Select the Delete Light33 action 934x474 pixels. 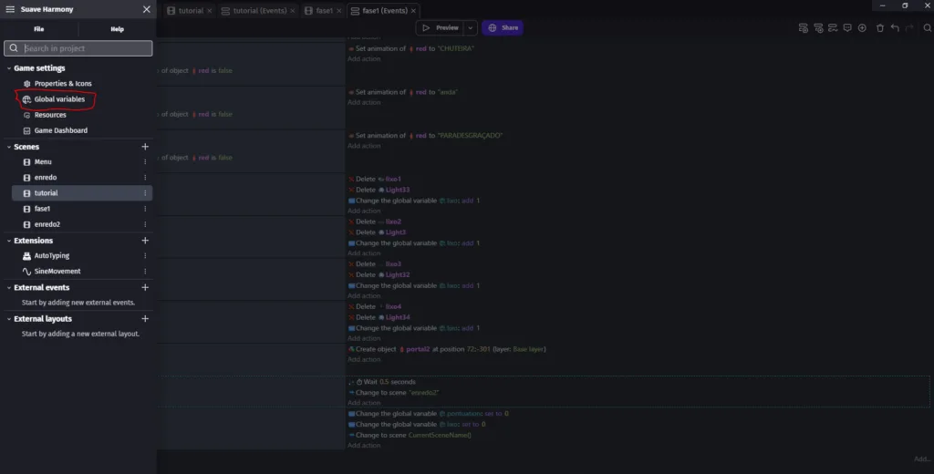(x=379, y=190)
